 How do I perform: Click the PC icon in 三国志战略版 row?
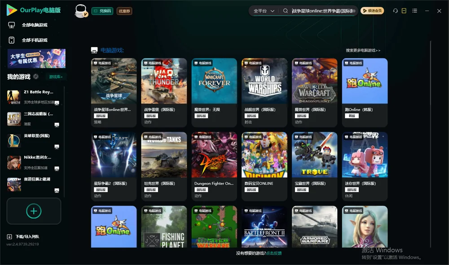(57, 125)
